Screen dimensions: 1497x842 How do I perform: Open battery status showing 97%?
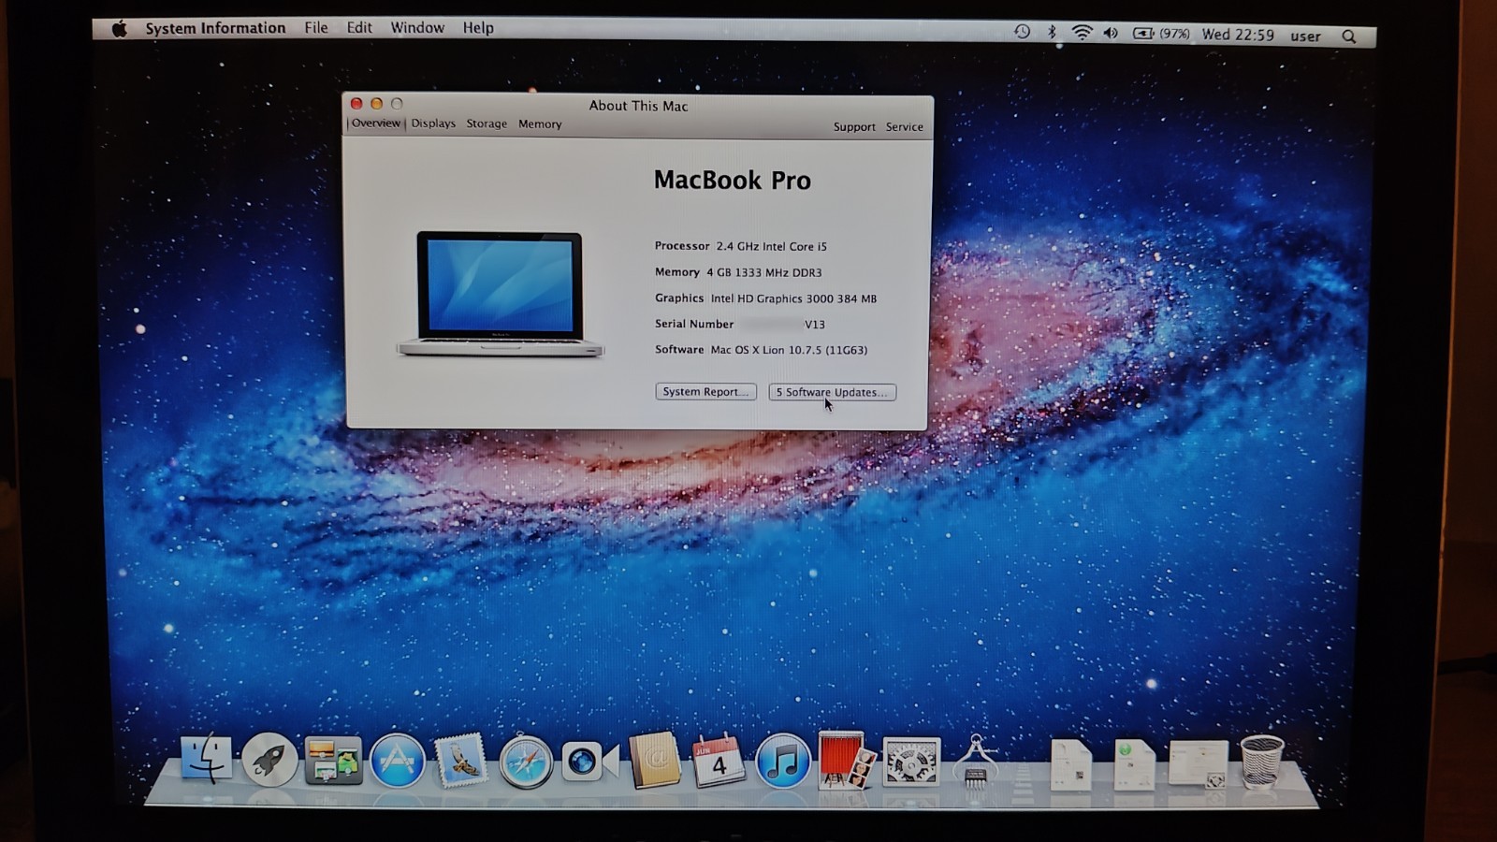pyautogui.click(x=1161, y=34)
